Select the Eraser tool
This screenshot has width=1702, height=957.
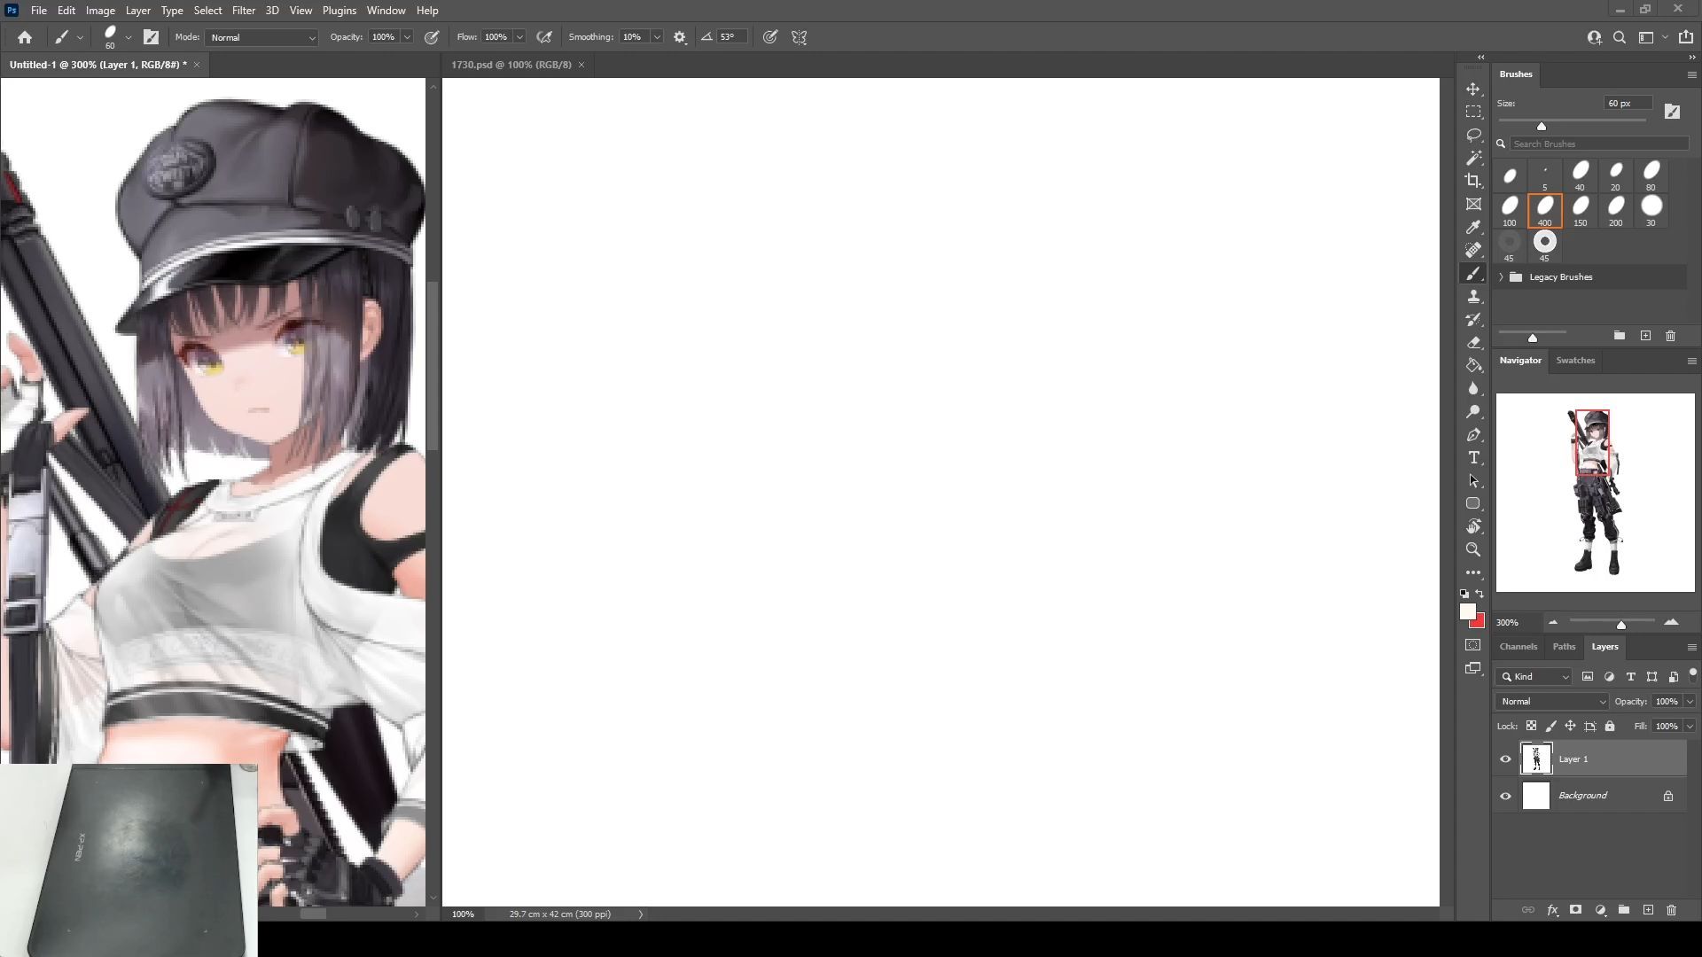click(x=1473, y=343)
